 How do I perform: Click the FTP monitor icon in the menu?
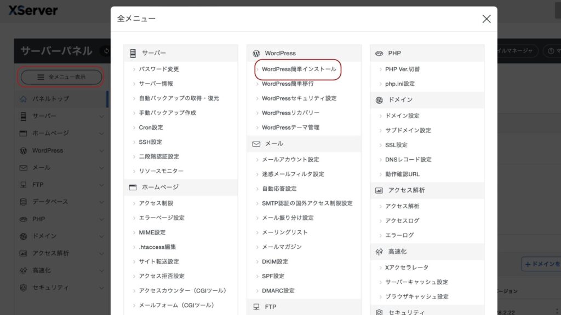tap(256, 307)
